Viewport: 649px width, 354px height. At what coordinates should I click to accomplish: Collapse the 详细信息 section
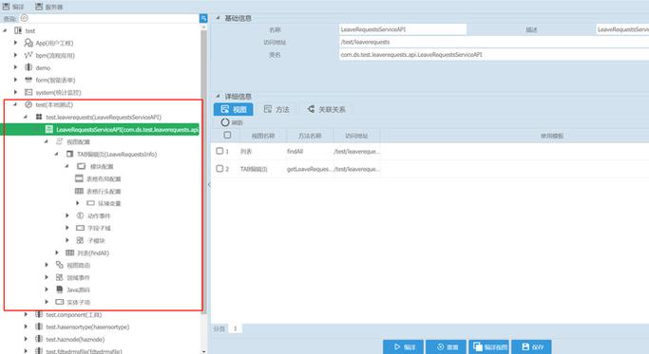[218, 96]
